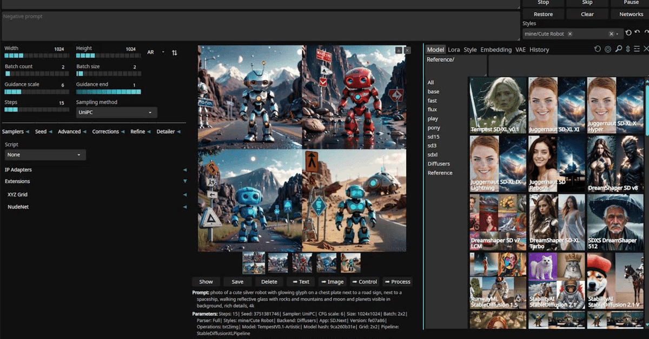
Task: Select the Juggernaut SD-XL XI model thumbnail
Action: pyautogui.click(x=556, y=105)
